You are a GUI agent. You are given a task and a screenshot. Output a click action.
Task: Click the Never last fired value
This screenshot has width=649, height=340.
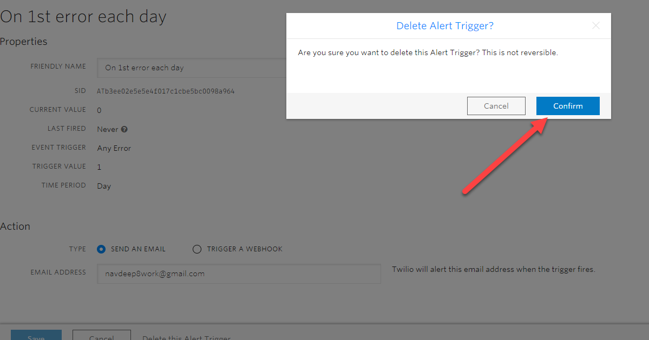point(107,129)
